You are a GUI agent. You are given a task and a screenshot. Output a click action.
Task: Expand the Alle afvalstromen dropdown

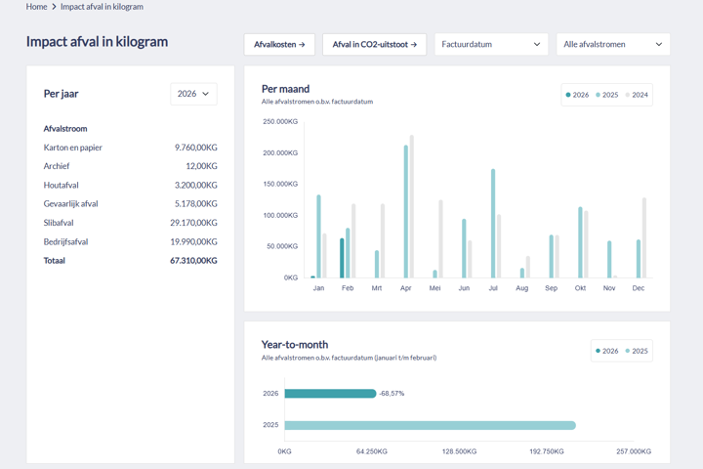(x=612, y=45)
